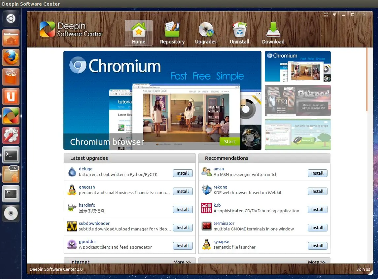
Task: Open the title bar dropdown menu arrow
Action: 334,15
